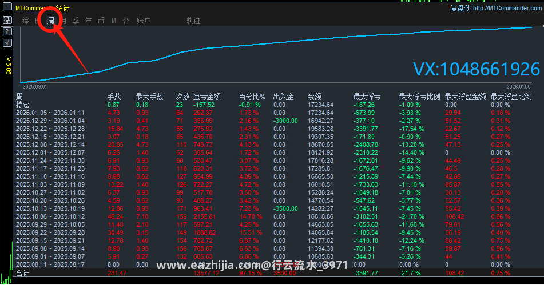The image size is (544, 285).
Task: Select row 2025.12.15 ~ 2025.12.21
Action: pos(50,137)
